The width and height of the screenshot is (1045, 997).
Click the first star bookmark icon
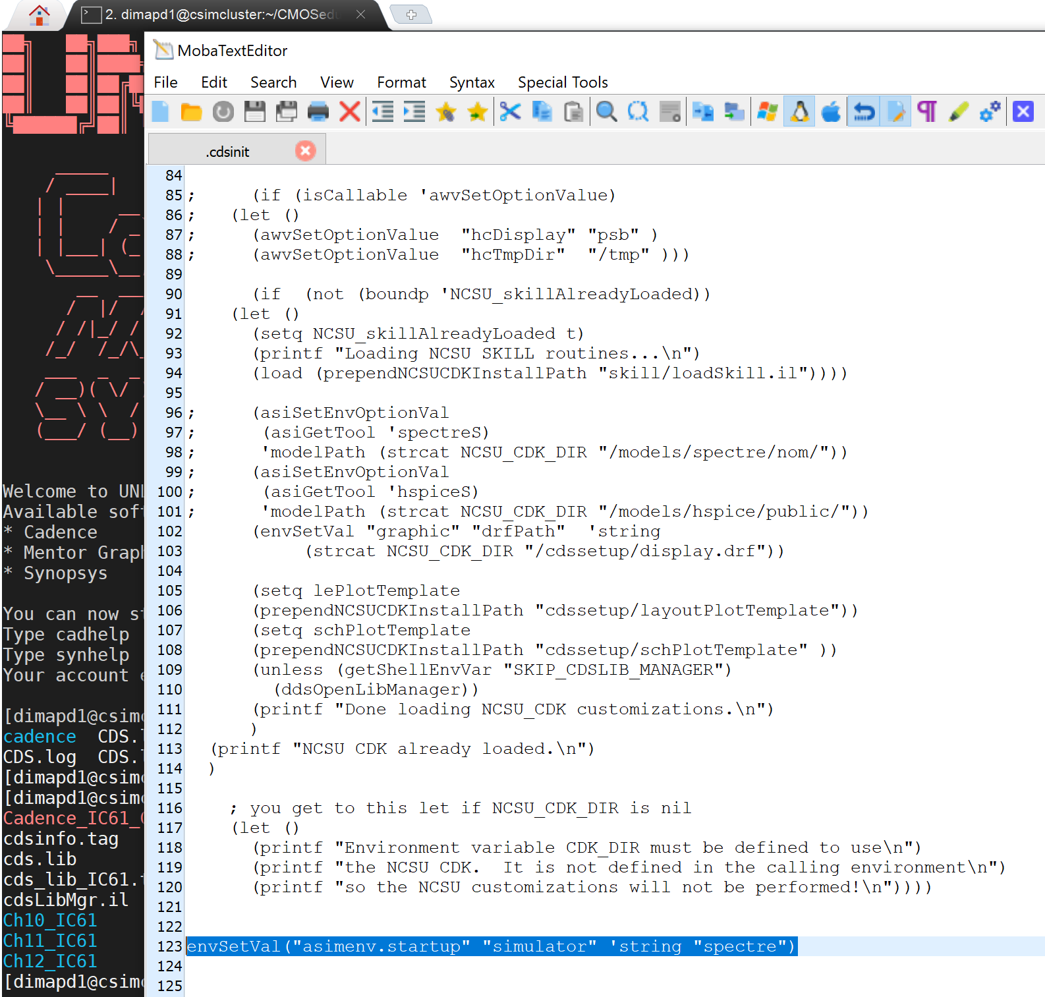coord(445,112)
